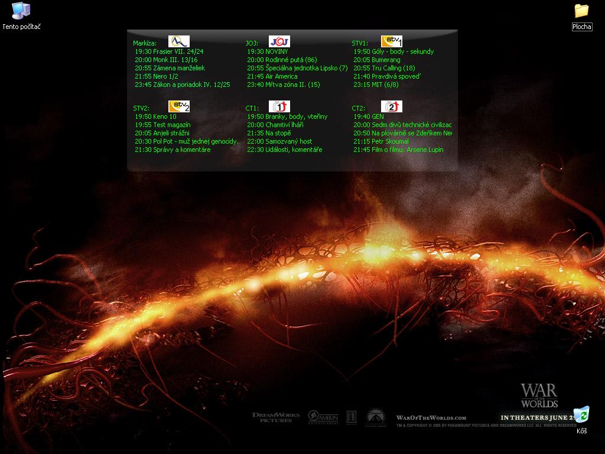Viewport: 605px width, 454px height.
Task: Click the 21:40 Pravdivá spoveď listing
Action: (387, 76)
